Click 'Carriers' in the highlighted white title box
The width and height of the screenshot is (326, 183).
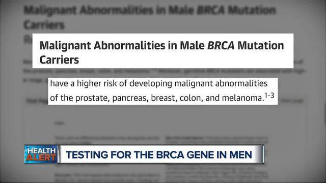pos(59,60)
